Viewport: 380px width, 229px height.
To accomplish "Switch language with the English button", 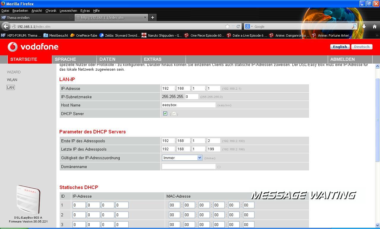I will [340, 47].
